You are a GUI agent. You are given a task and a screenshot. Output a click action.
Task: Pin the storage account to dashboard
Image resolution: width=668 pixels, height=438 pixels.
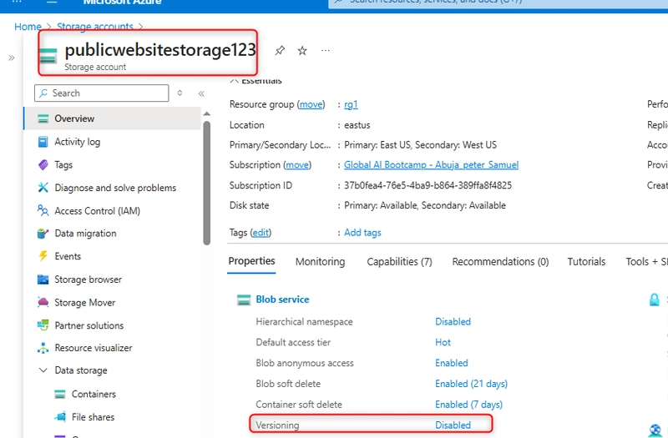coord(280,51)
